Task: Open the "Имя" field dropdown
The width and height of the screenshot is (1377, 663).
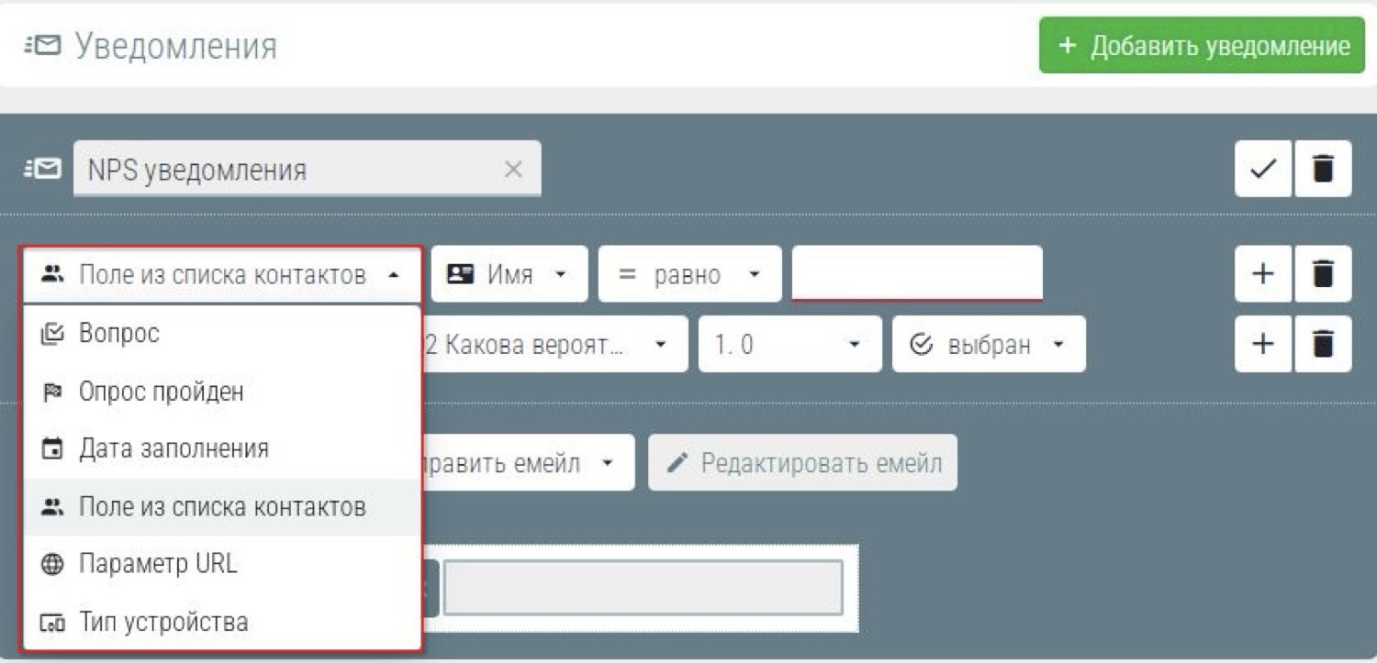Action: (509, 274)
